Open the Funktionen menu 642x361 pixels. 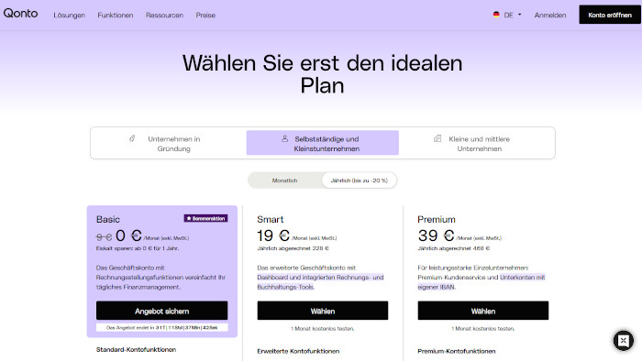coord(116,16)
